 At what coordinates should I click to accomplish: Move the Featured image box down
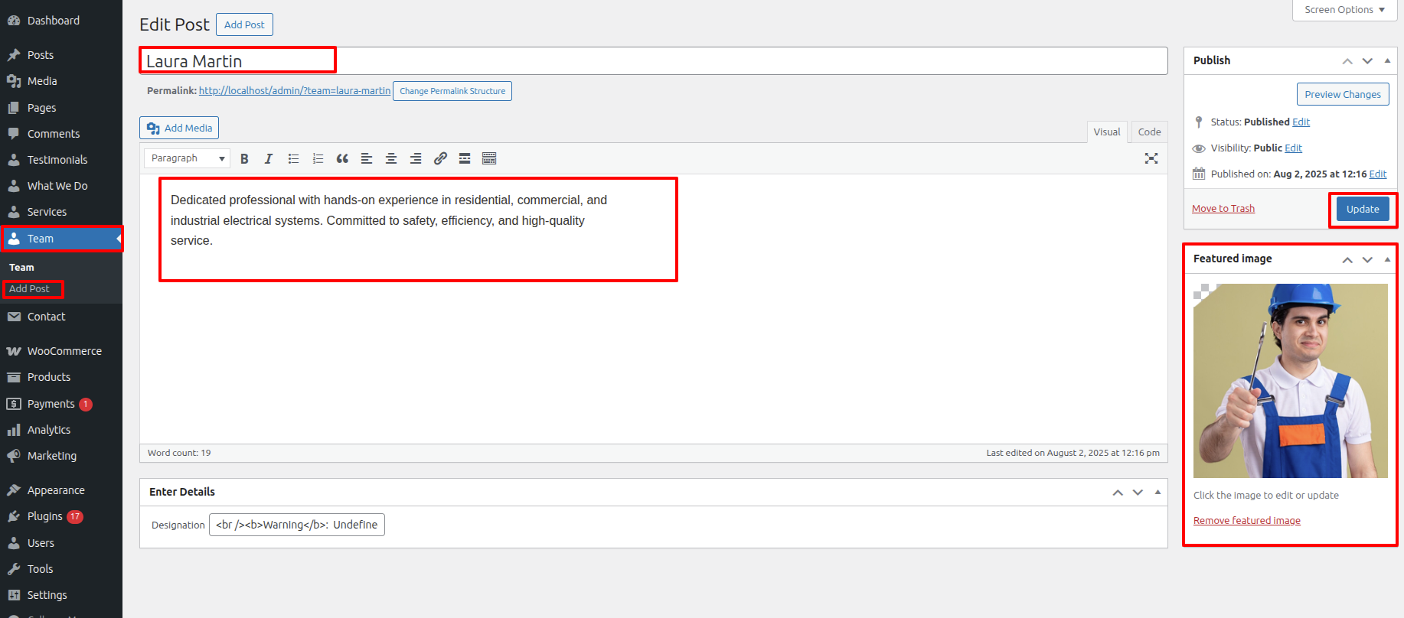click(x=1367, y=259)
